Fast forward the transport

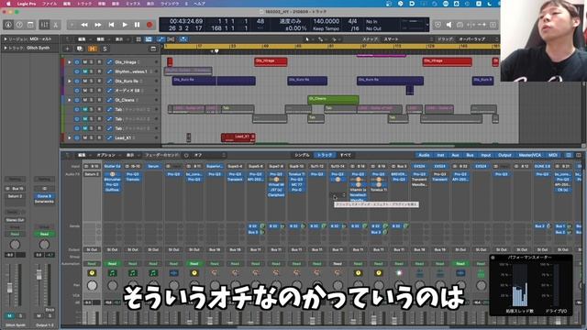[98, 25]
